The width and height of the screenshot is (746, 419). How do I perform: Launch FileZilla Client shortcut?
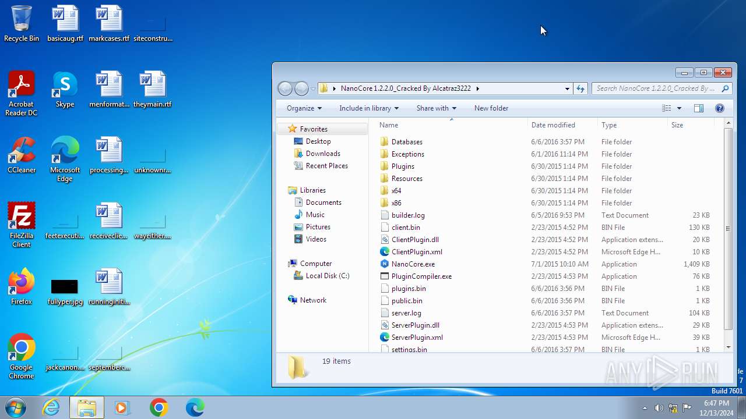click(22, 225)
